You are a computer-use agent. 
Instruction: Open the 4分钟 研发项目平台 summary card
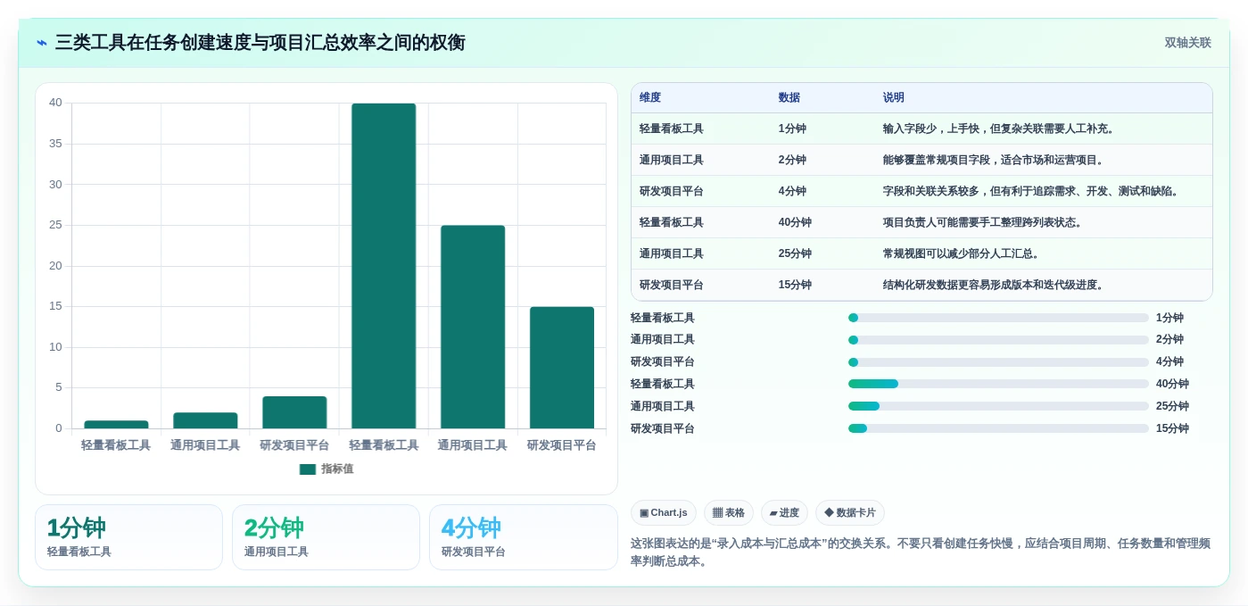pyautogui.click(x=523, y=537)
